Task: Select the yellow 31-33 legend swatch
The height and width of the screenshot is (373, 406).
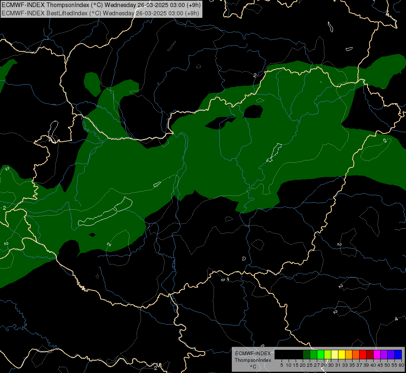Action: (342, 354)
